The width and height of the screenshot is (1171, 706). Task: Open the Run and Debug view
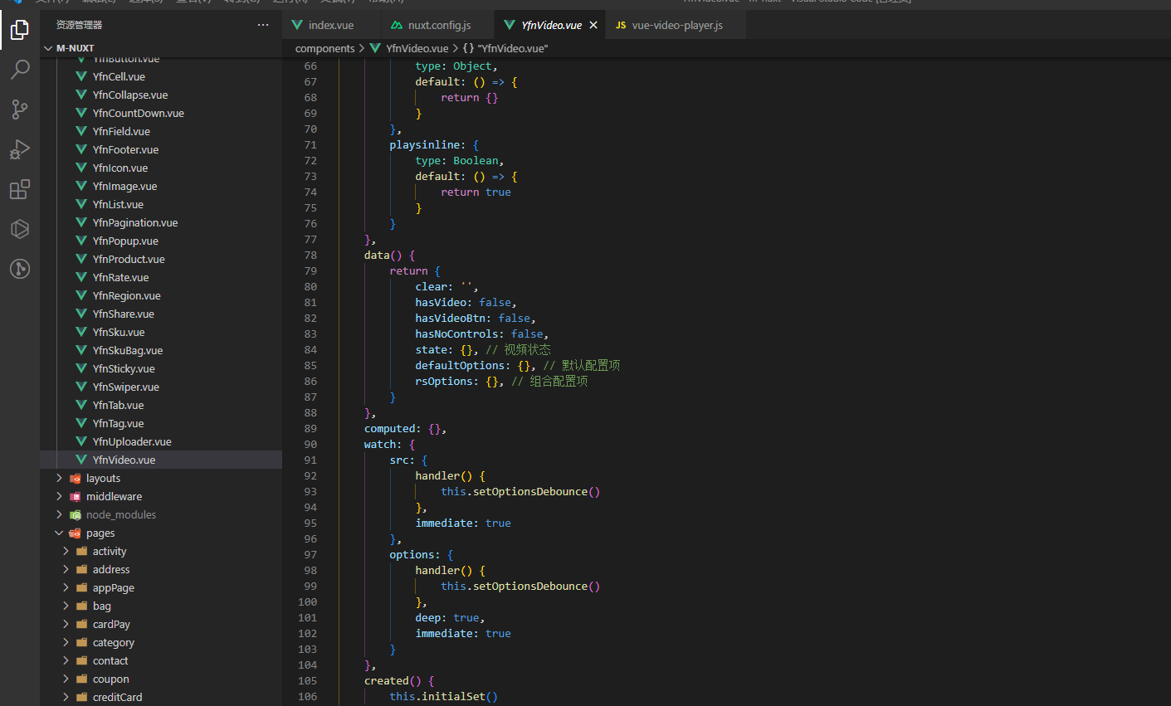pyautogui.click(x=20, y=149)
